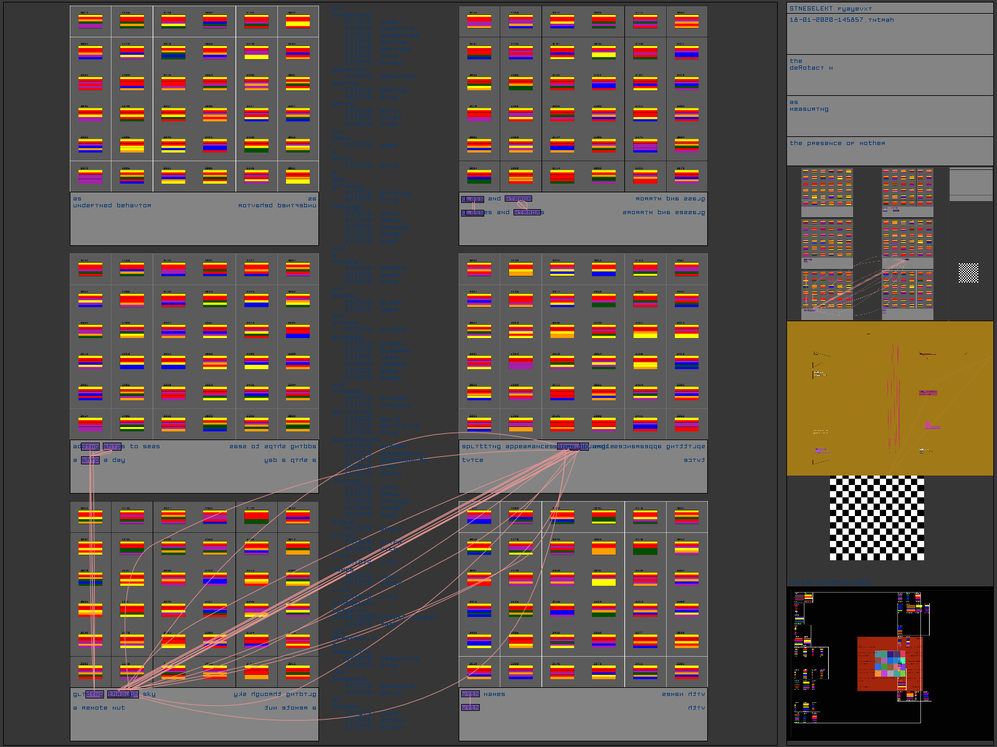
Task: Click the highlighted word "ships" in "adding ships to seas"
Action: pos(113,446)
